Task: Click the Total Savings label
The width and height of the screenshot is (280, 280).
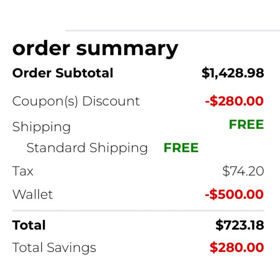Action: [x=54, y=248]
